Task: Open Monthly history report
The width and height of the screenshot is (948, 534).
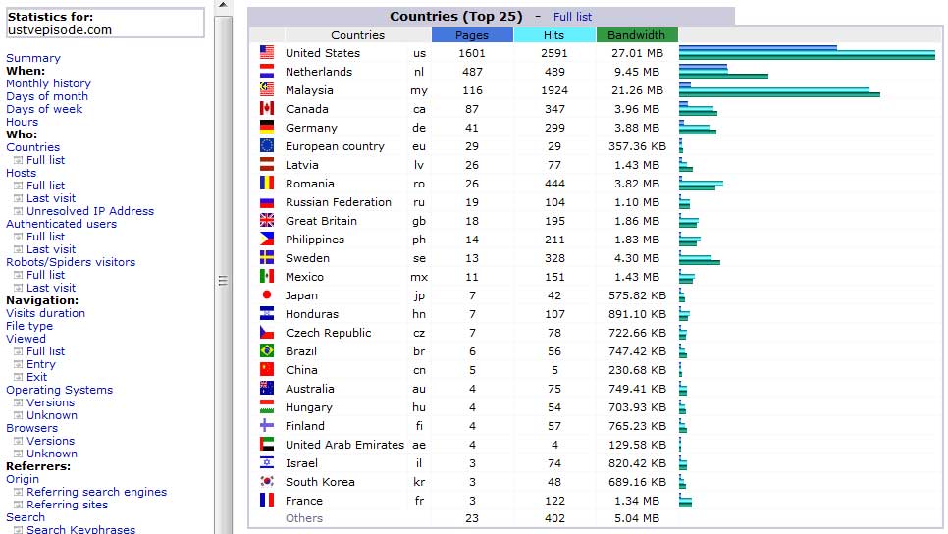Action: click(48, 83)
